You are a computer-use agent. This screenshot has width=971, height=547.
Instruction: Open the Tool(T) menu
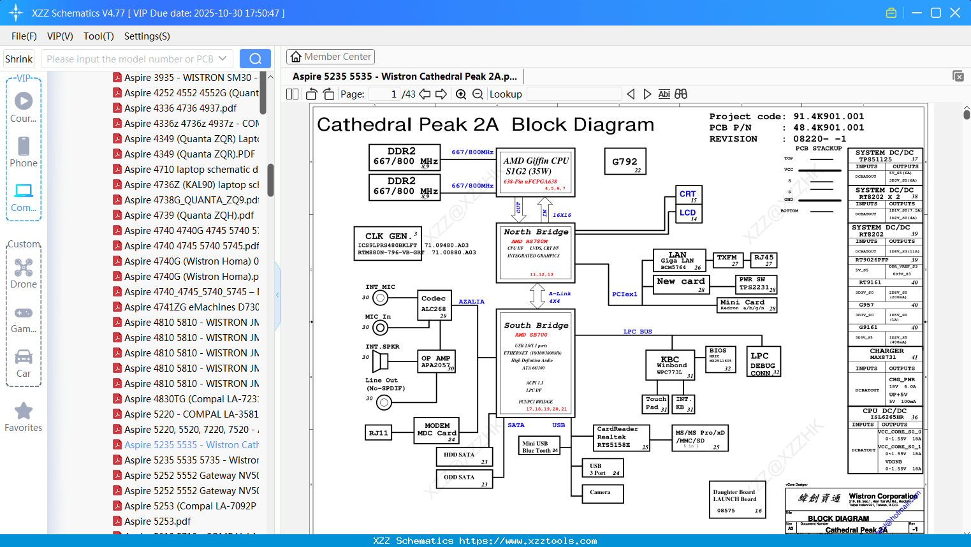(99, 36)
